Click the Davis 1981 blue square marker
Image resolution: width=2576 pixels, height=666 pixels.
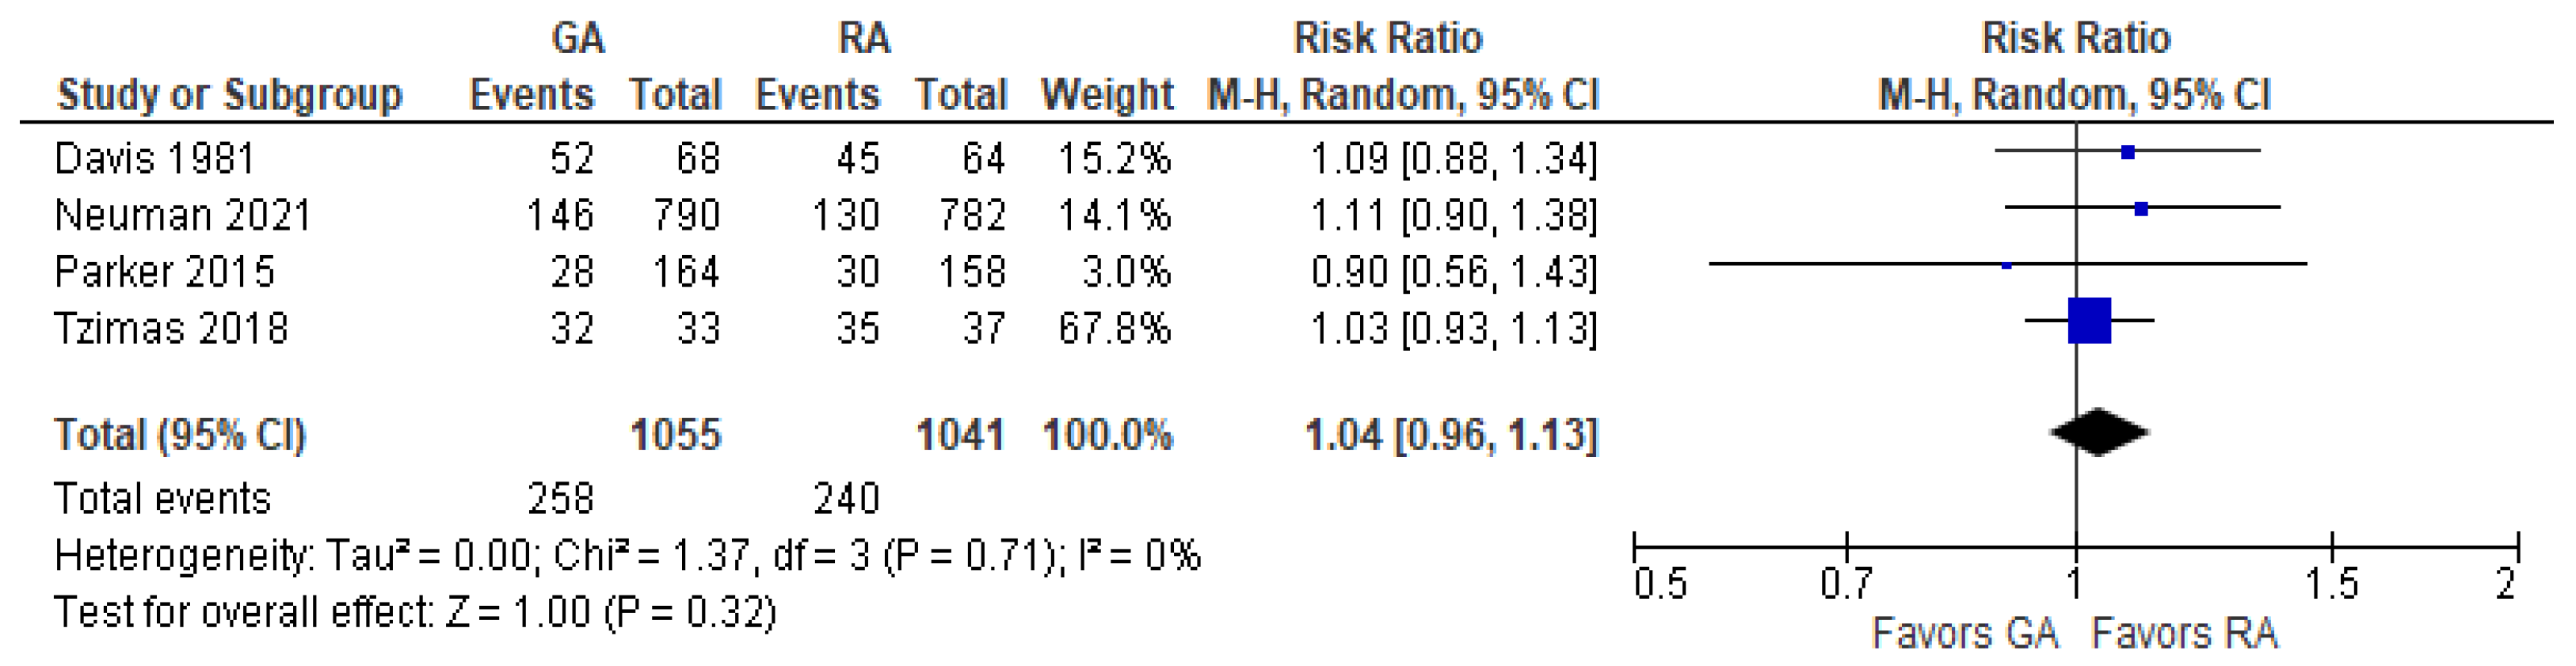tap(2128, 153)
